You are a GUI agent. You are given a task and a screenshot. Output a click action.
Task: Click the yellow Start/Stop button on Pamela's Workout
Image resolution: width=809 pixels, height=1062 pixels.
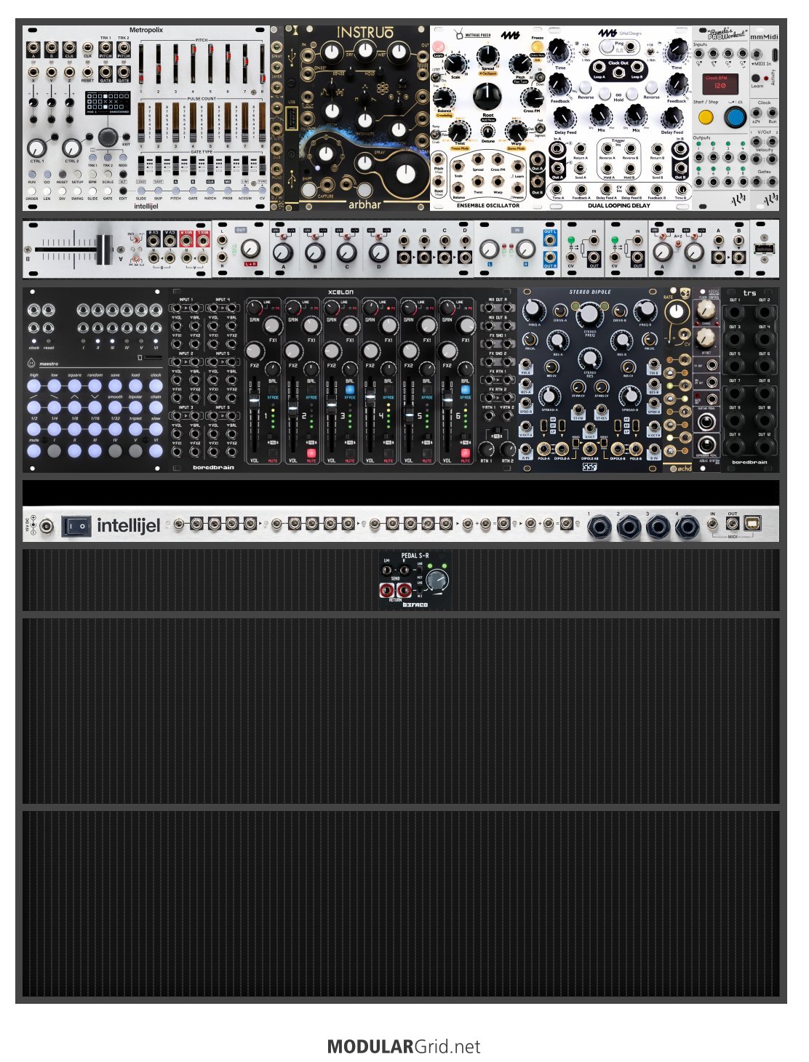click(x=706, y=116)
